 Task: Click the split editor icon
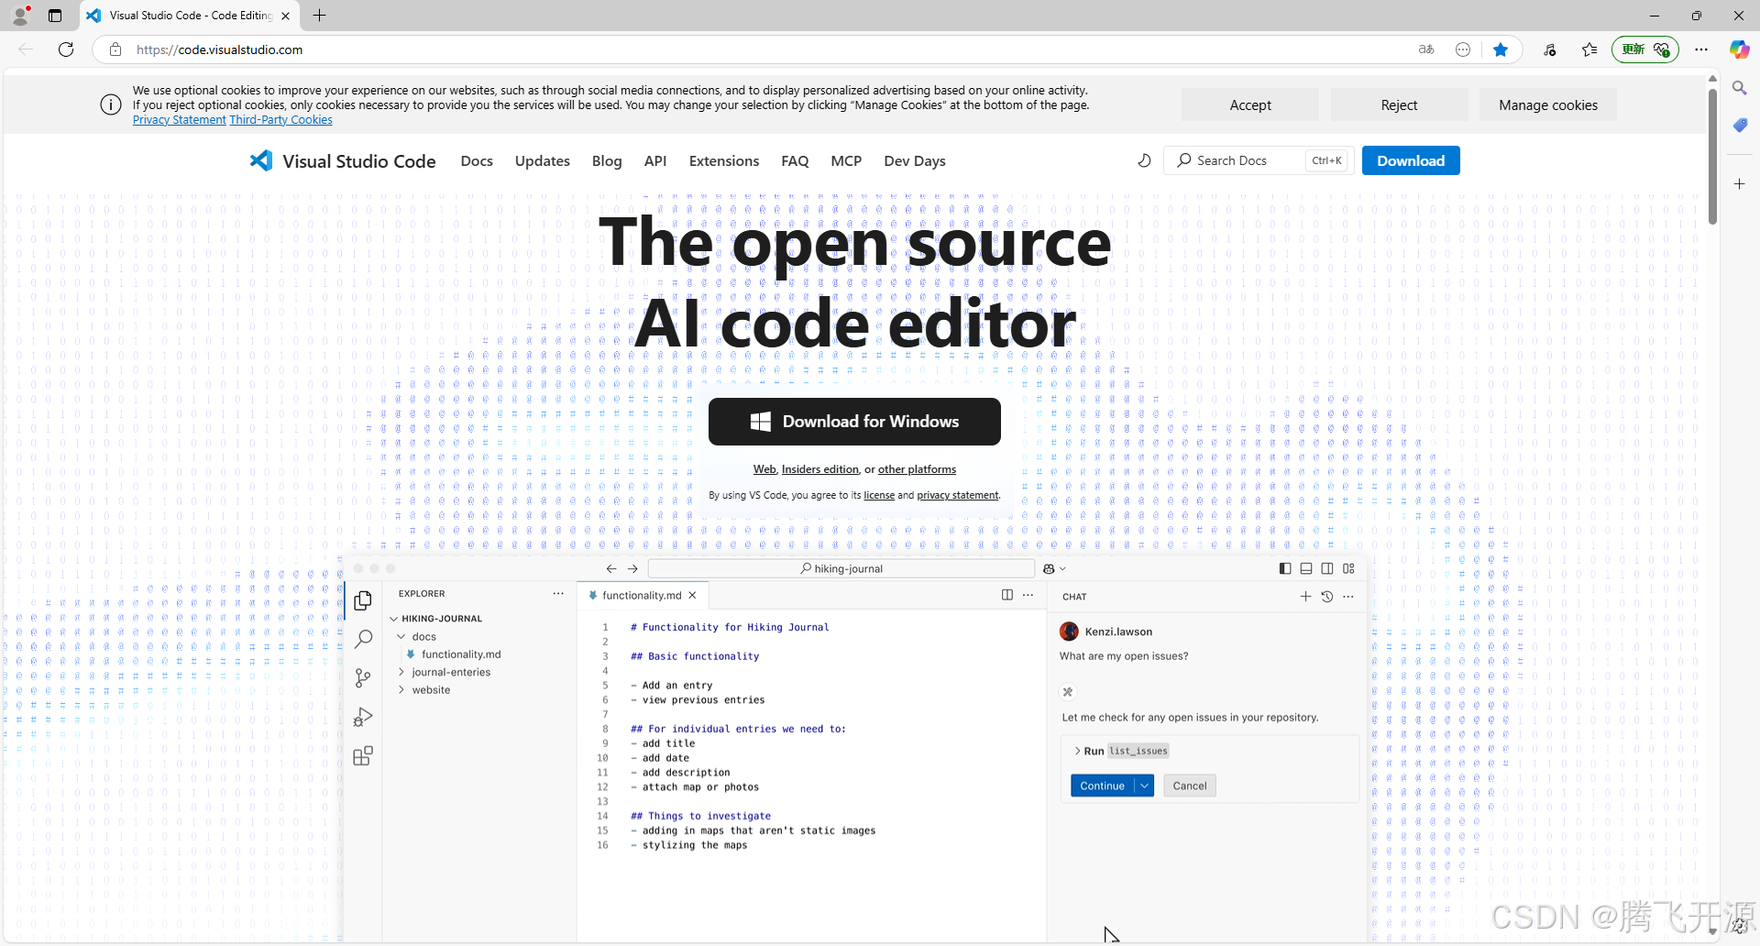click(x=1007, y=595)
